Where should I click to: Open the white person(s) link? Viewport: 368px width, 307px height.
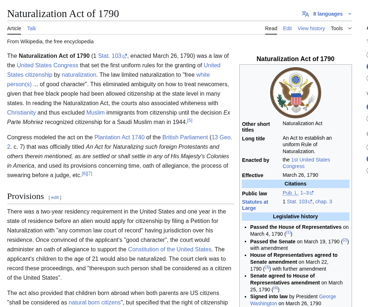108,79
